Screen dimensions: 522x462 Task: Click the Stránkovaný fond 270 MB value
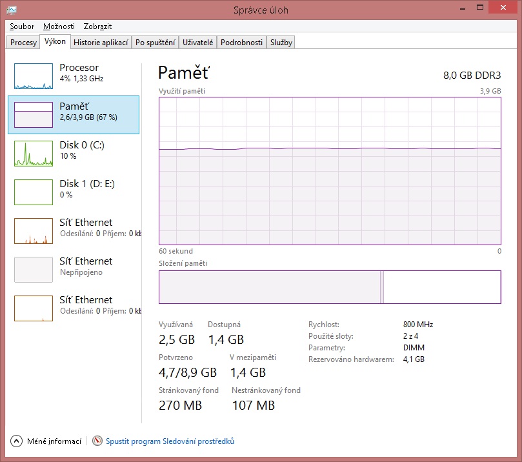coord(180,405)
